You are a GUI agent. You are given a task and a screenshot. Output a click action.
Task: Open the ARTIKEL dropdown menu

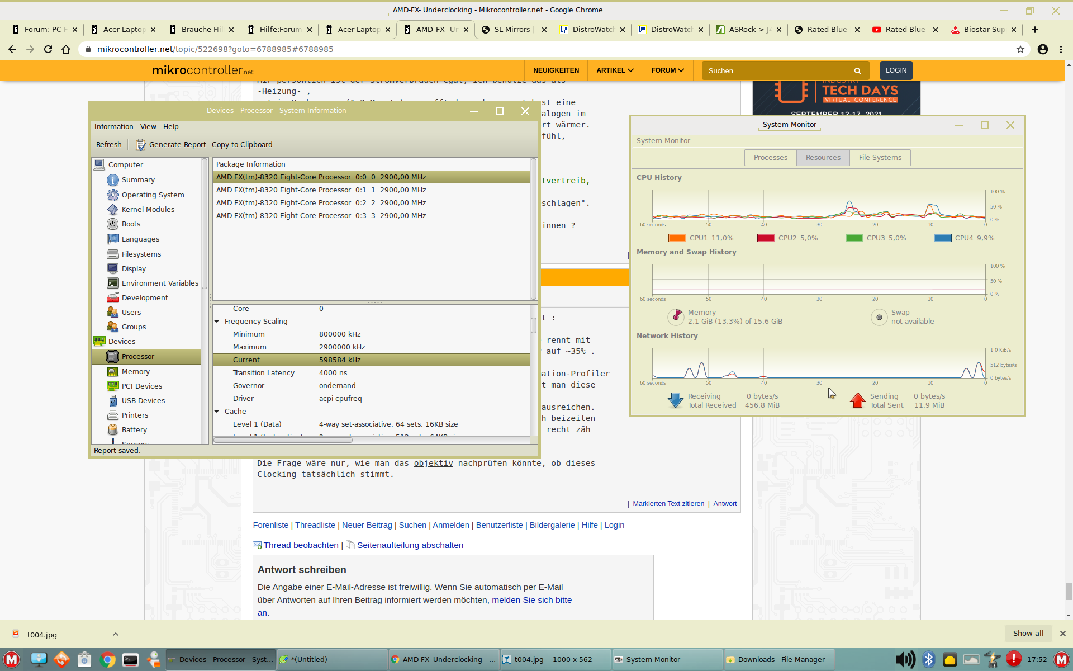click(x=614, y=70)
